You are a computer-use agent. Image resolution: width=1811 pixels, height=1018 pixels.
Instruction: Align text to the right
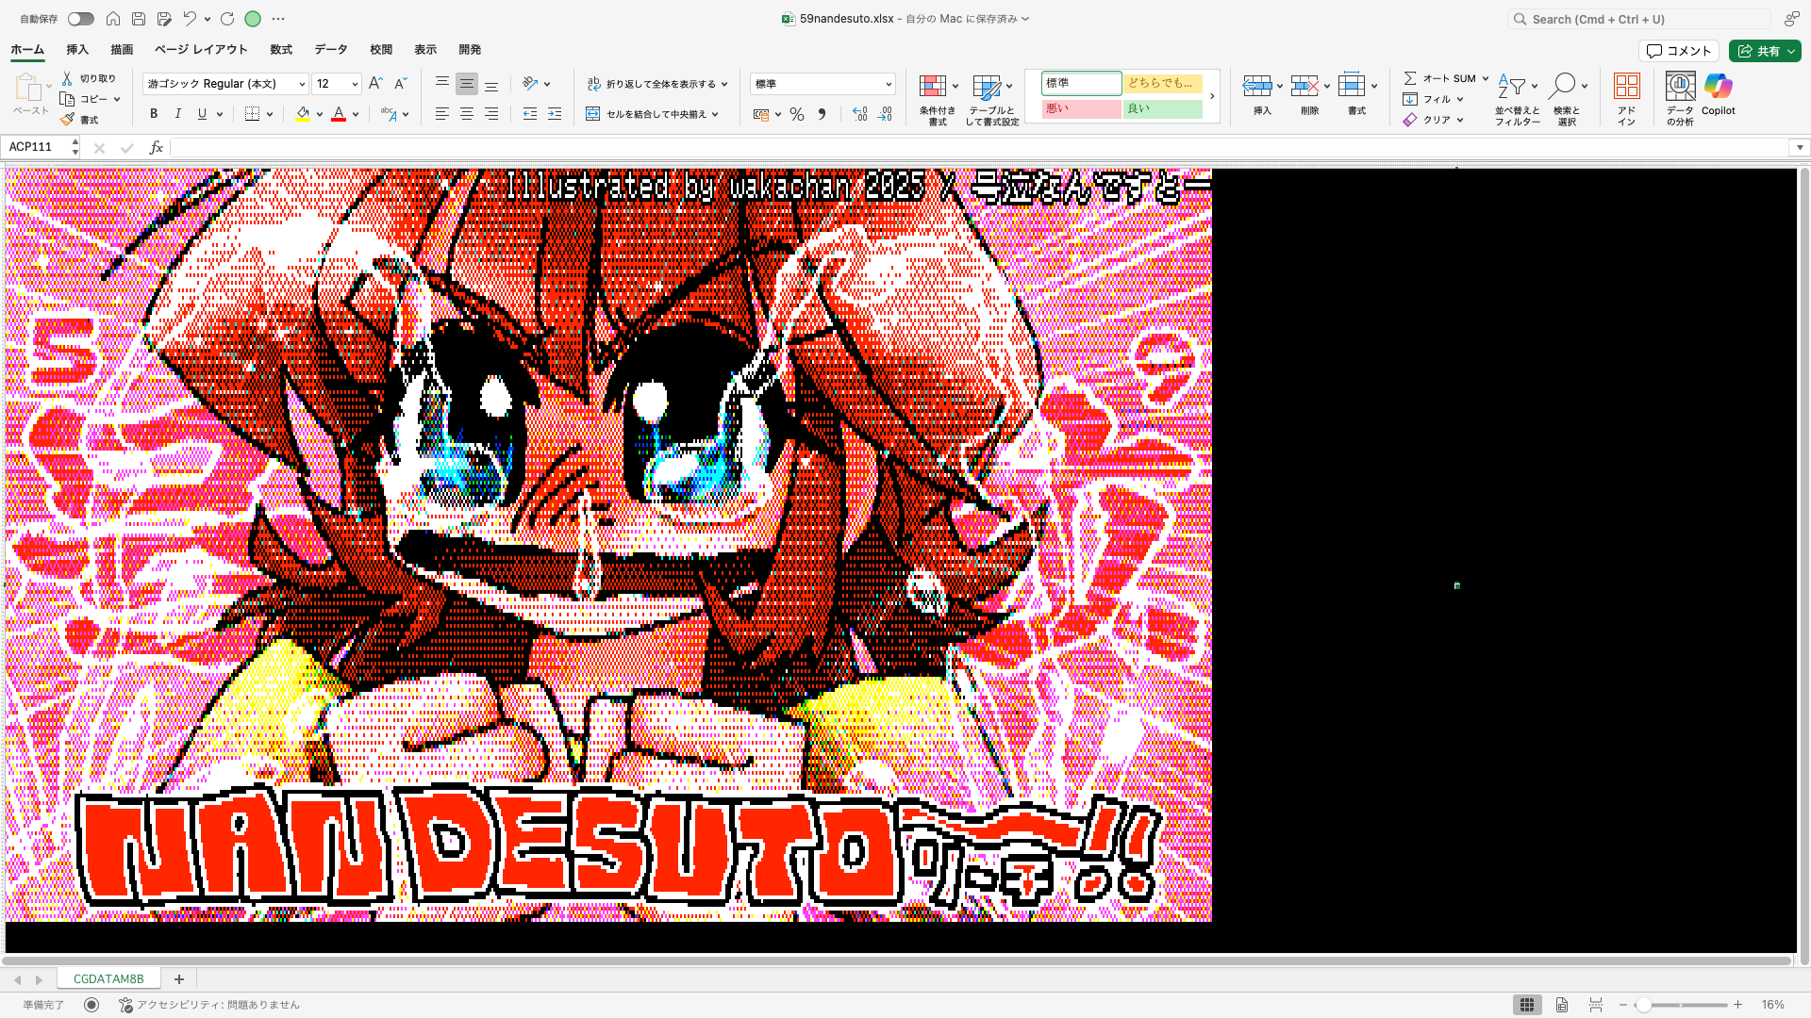491,114
